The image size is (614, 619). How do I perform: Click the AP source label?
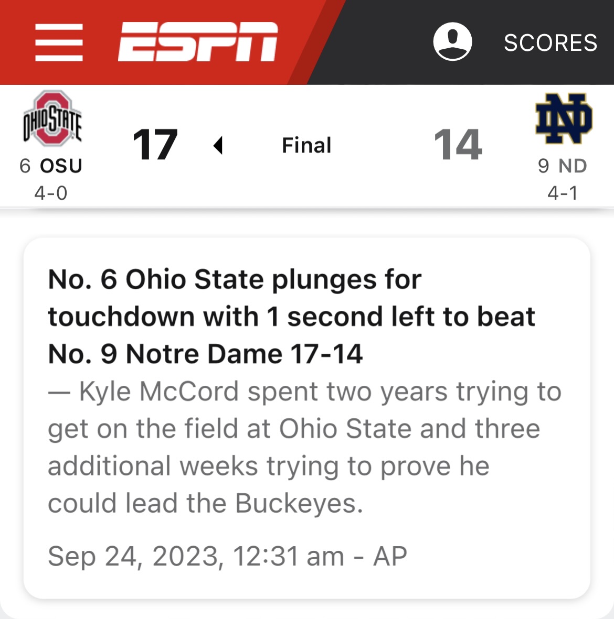[x=390, y=556]
